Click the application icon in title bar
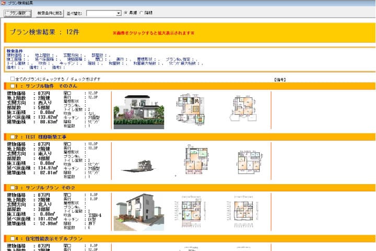 click(x=4, y=3)
